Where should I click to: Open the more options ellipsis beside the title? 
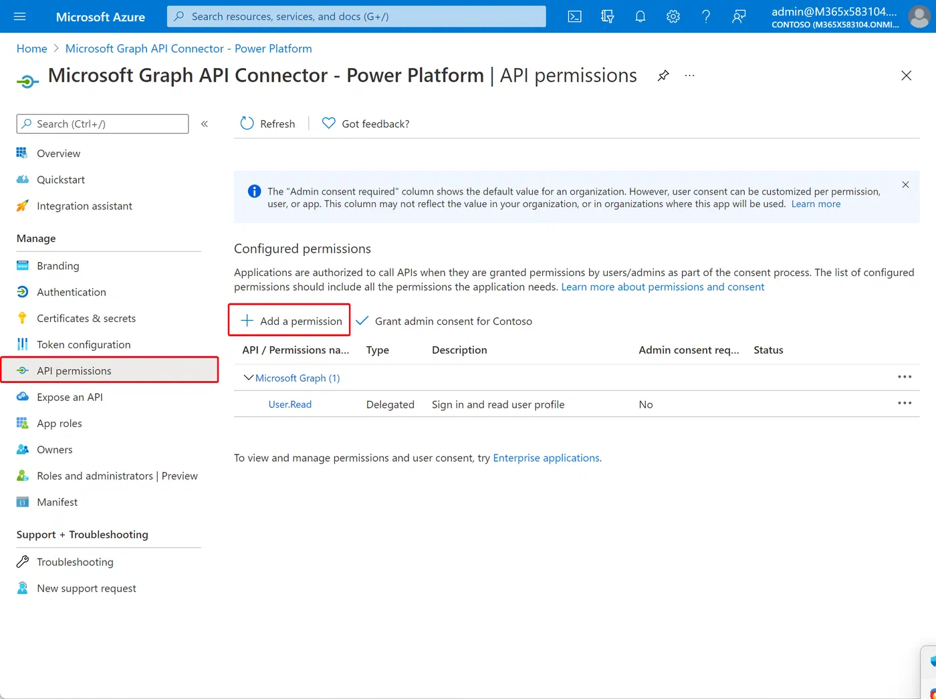[x=690, y=76]
